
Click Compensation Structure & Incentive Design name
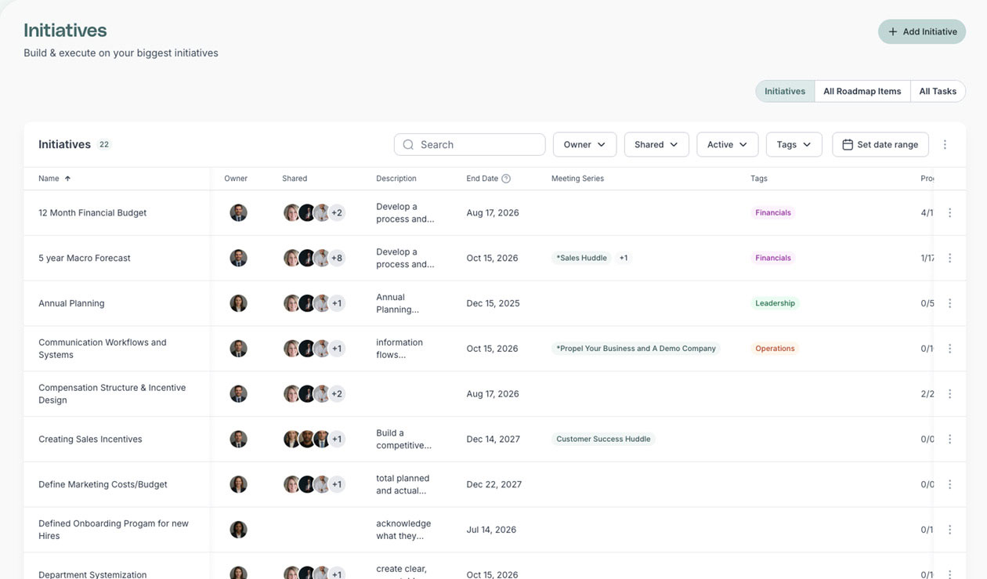tap(112, 394)
